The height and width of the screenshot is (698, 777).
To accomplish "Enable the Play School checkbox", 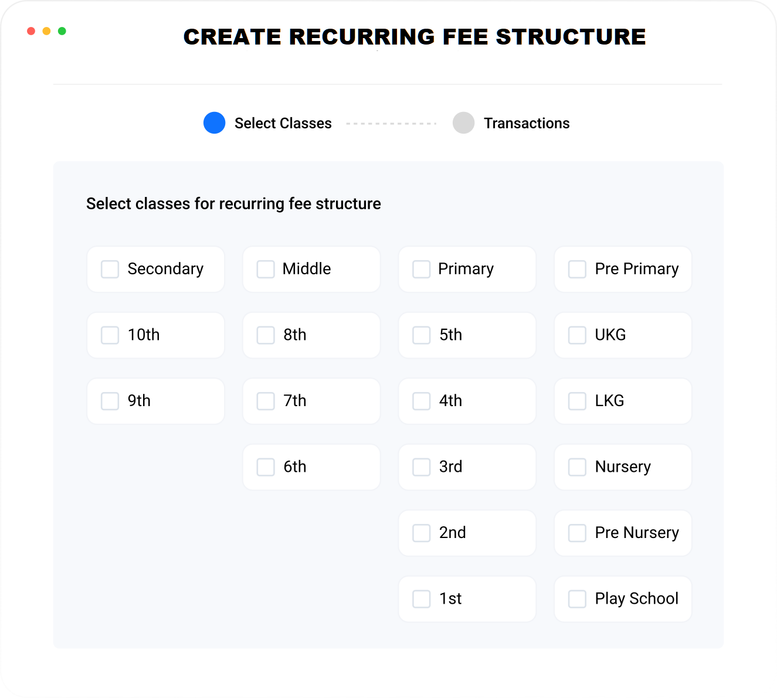I will pos(578,599).
